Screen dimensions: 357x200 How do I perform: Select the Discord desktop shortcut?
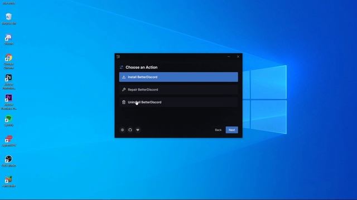click(x=9, y=39)
